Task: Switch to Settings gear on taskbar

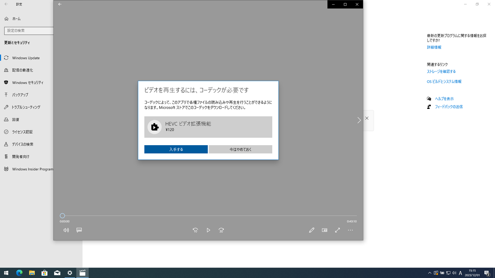Action: 70,273
